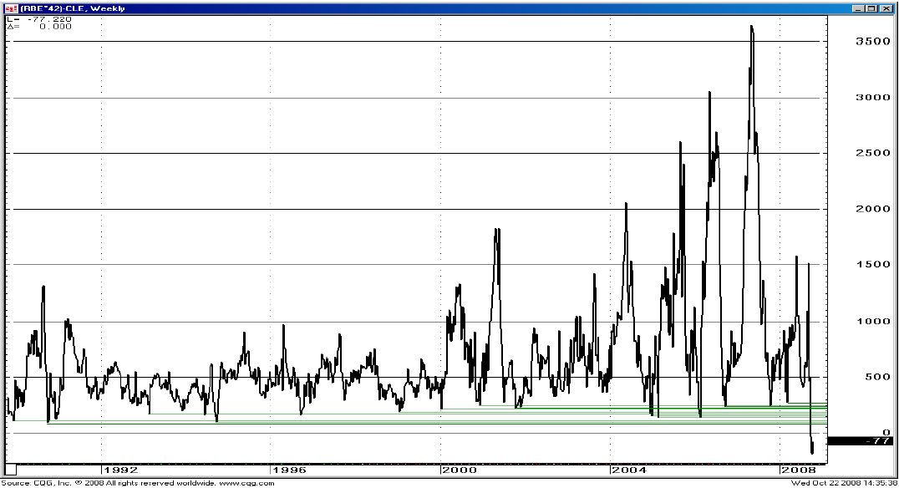Screen dimensions: 899x493
Task: Click the 2004 time axis label
Action: tap(629, 470)
